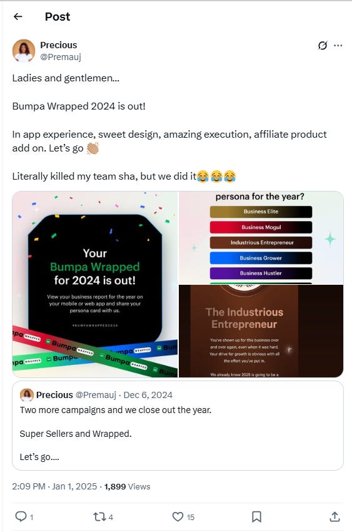352x532 pixels.
Task: Open the quoted post from Dec 6, 2024
Action: 178,426
